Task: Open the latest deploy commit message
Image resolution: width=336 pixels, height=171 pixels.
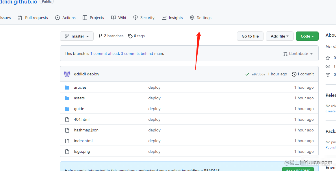Action: point(93,74)
